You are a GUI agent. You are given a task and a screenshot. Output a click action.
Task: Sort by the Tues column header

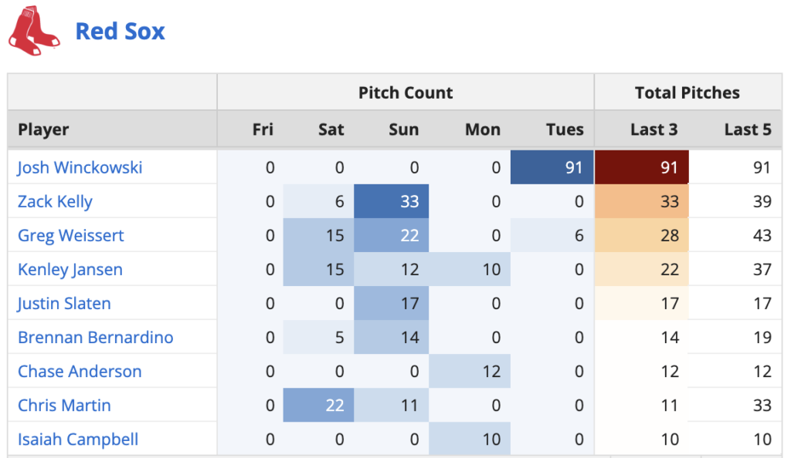point(564,129)
